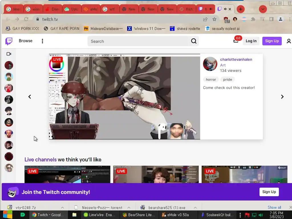The image size is (292, 219).
Task: Switch to the eMule tab
Action: (91, 9)
